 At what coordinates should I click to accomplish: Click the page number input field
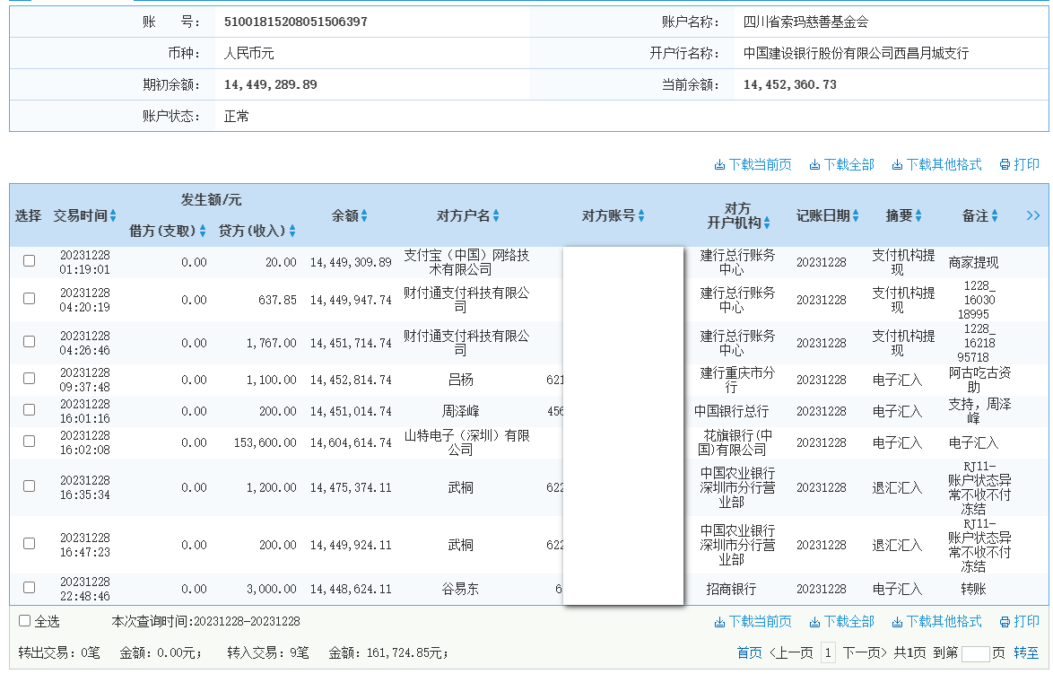pyautogui.click(x=976, y=654)
